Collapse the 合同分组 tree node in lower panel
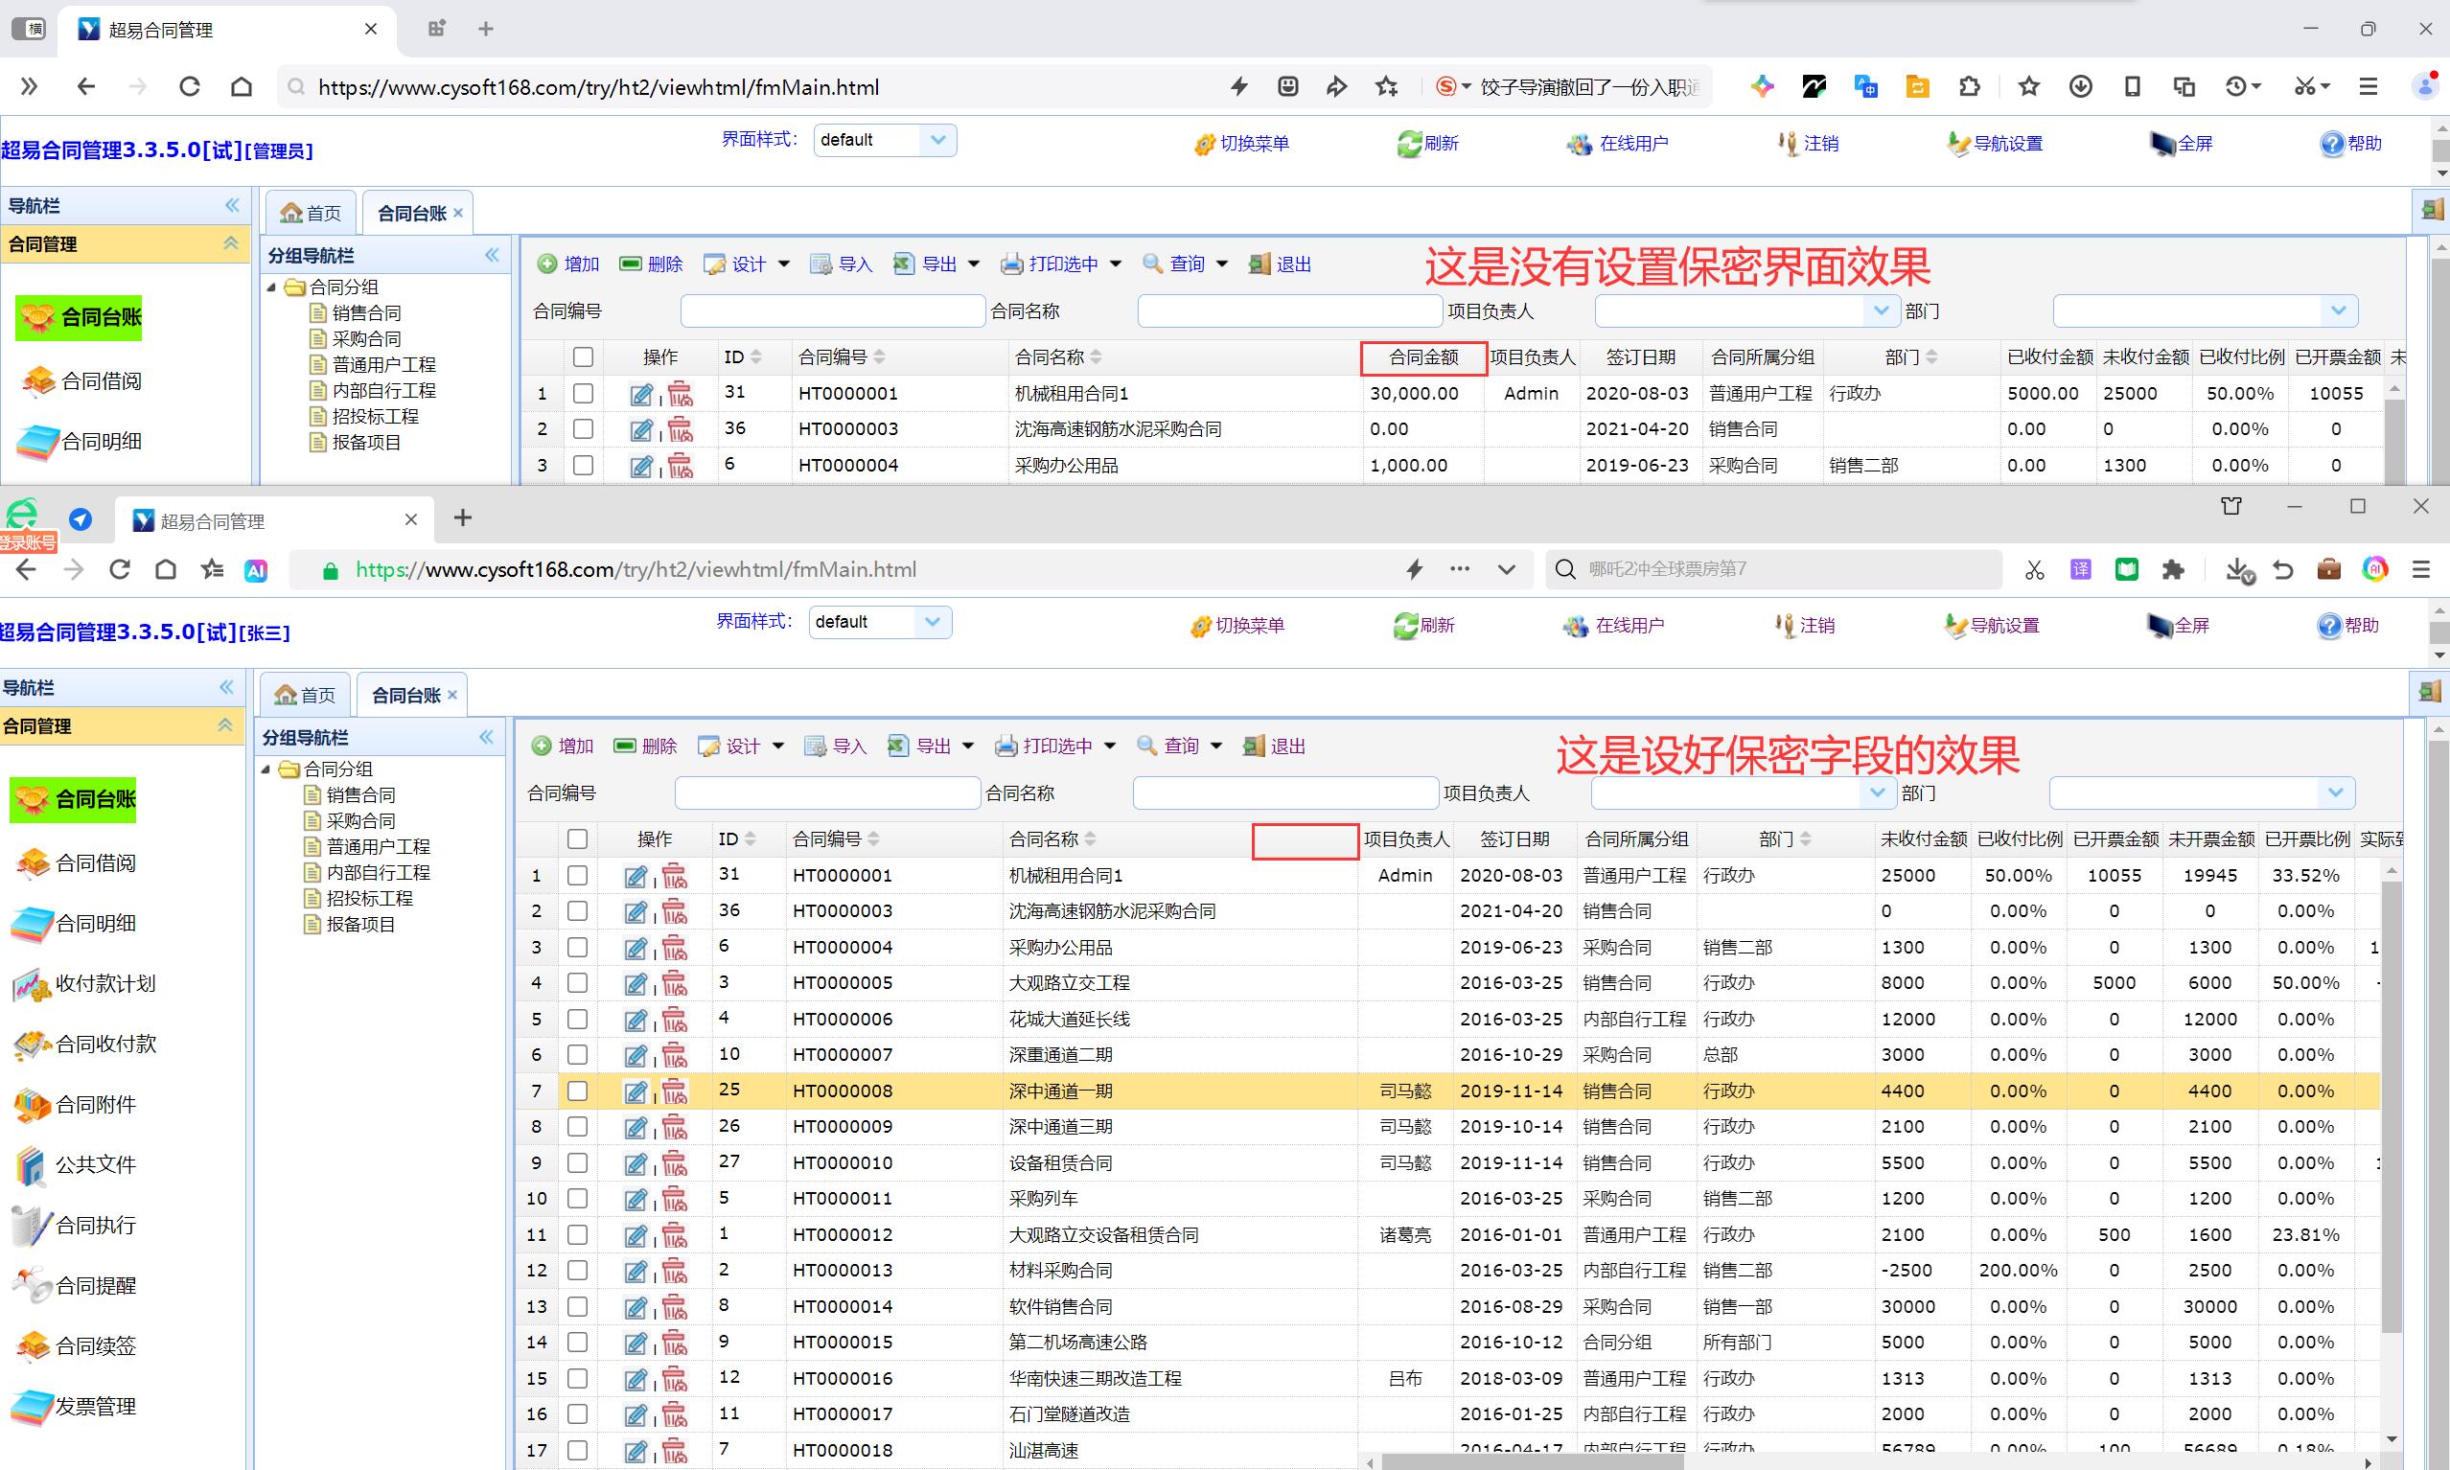Viewport: 2450px width, 1470px height. [266, 769]
